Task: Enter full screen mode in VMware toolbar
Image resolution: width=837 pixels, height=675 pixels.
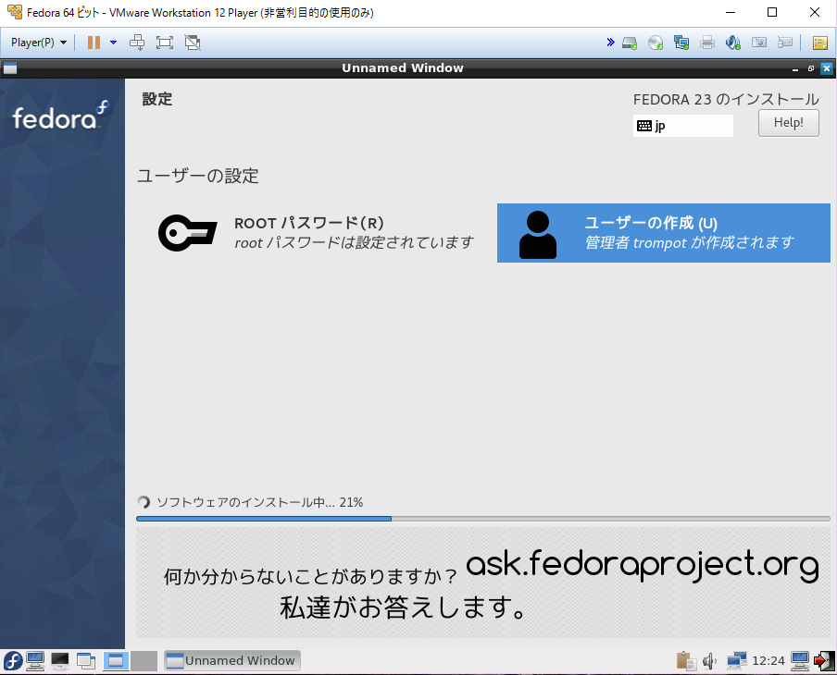Action: pos(165,43)
